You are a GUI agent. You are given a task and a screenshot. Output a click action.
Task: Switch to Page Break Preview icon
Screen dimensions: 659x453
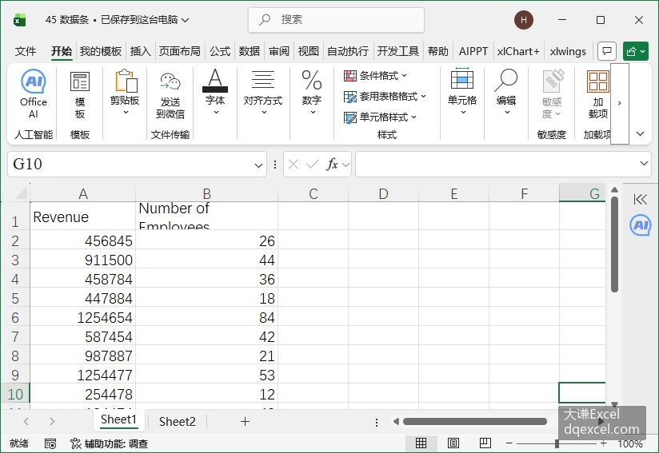click(485, 443)
